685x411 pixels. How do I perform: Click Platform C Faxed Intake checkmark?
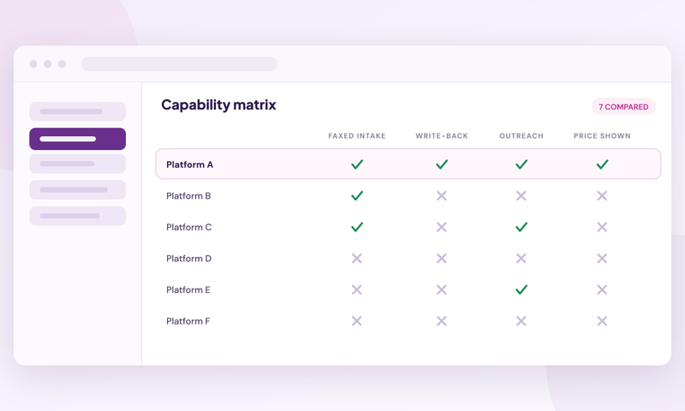(x=357, y=227)
